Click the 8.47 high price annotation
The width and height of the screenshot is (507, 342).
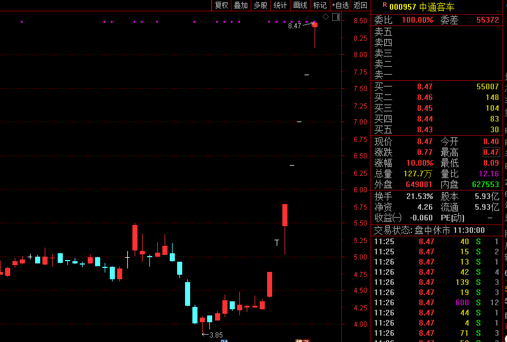point(294,26)
